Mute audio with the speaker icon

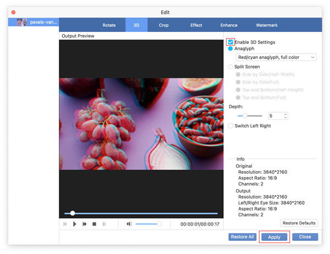point(129,224)
